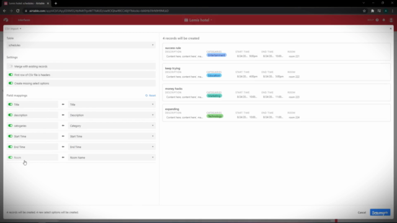
Task: Disable the Title field mapping toggle
Action: pyautogui.click(x=11, y=105)
